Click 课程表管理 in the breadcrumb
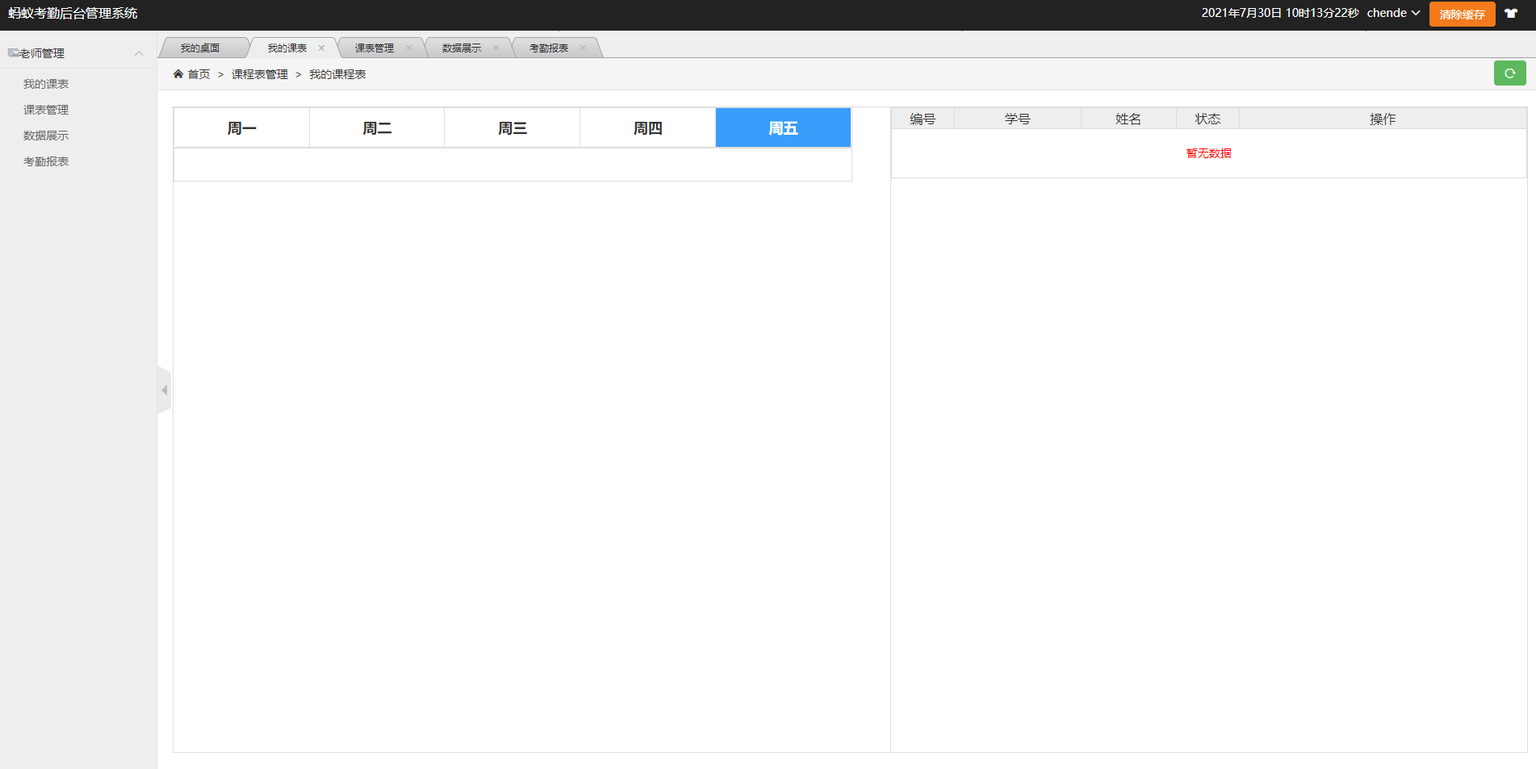The image size is (1536, 769). pyautogui.click(x=260, y=74)
